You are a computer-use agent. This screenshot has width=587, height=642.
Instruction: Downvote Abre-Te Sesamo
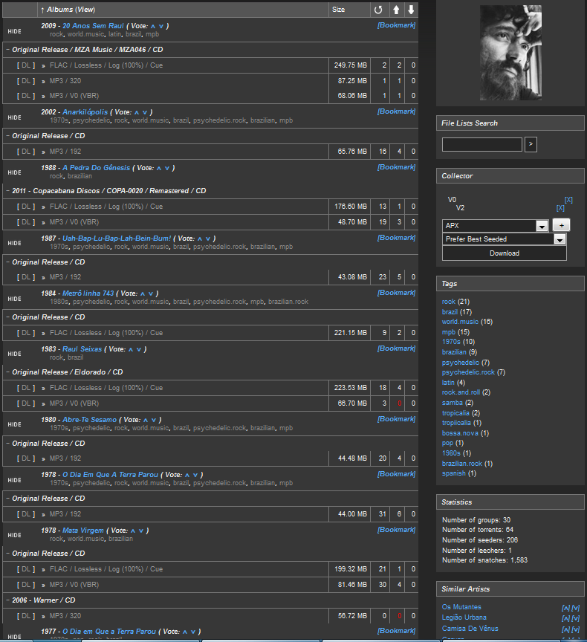pyautogui.click(x=154, y=420)
